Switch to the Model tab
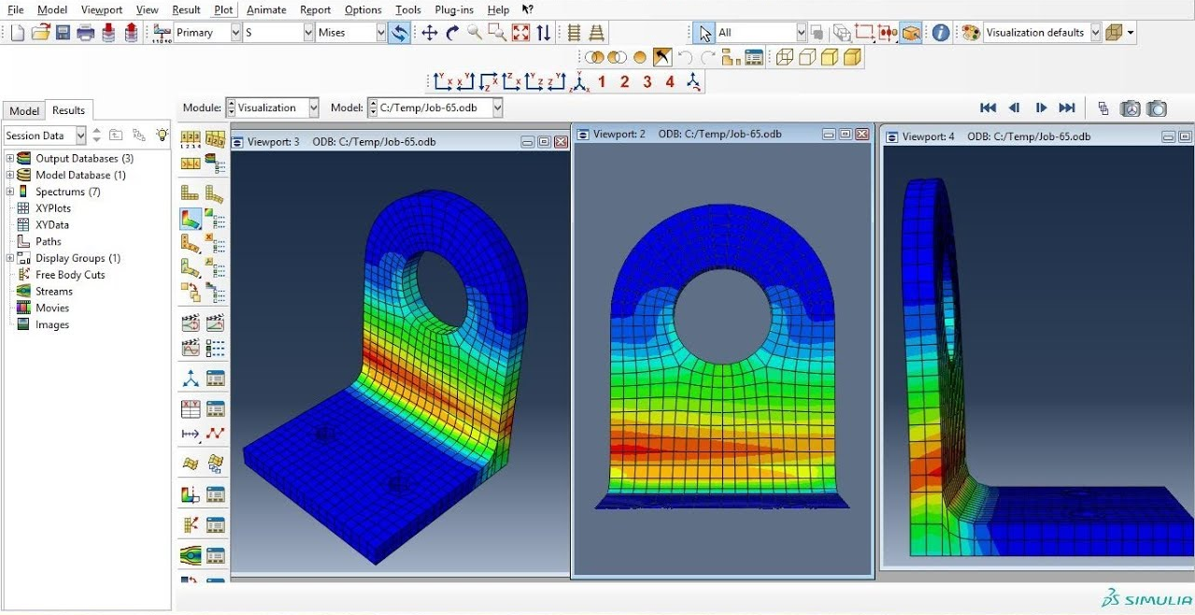The width and height of the screenshot is (1195, 615). (x=24, y=110)
